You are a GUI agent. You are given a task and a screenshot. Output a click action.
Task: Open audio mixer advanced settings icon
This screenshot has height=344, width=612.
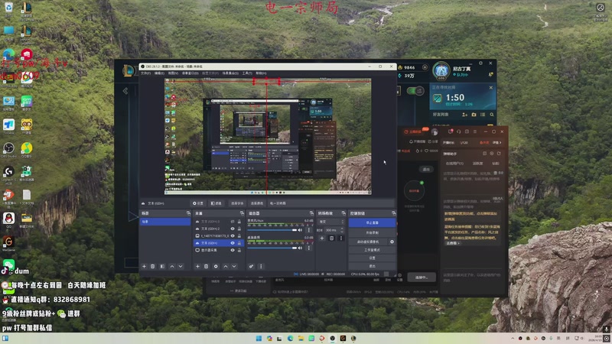tap(251, 266)
